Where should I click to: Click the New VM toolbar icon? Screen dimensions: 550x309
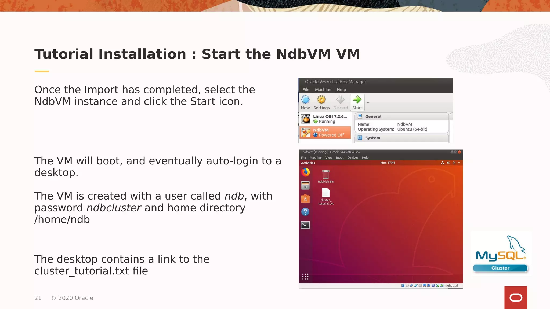pos(305,100)
